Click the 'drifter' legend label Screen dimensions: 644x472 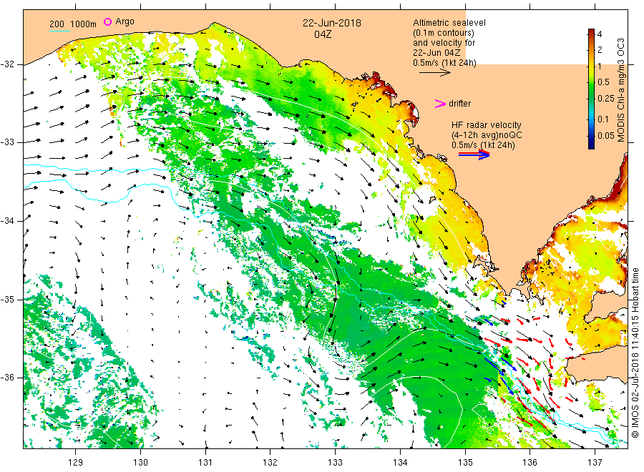tap(459, 104)
